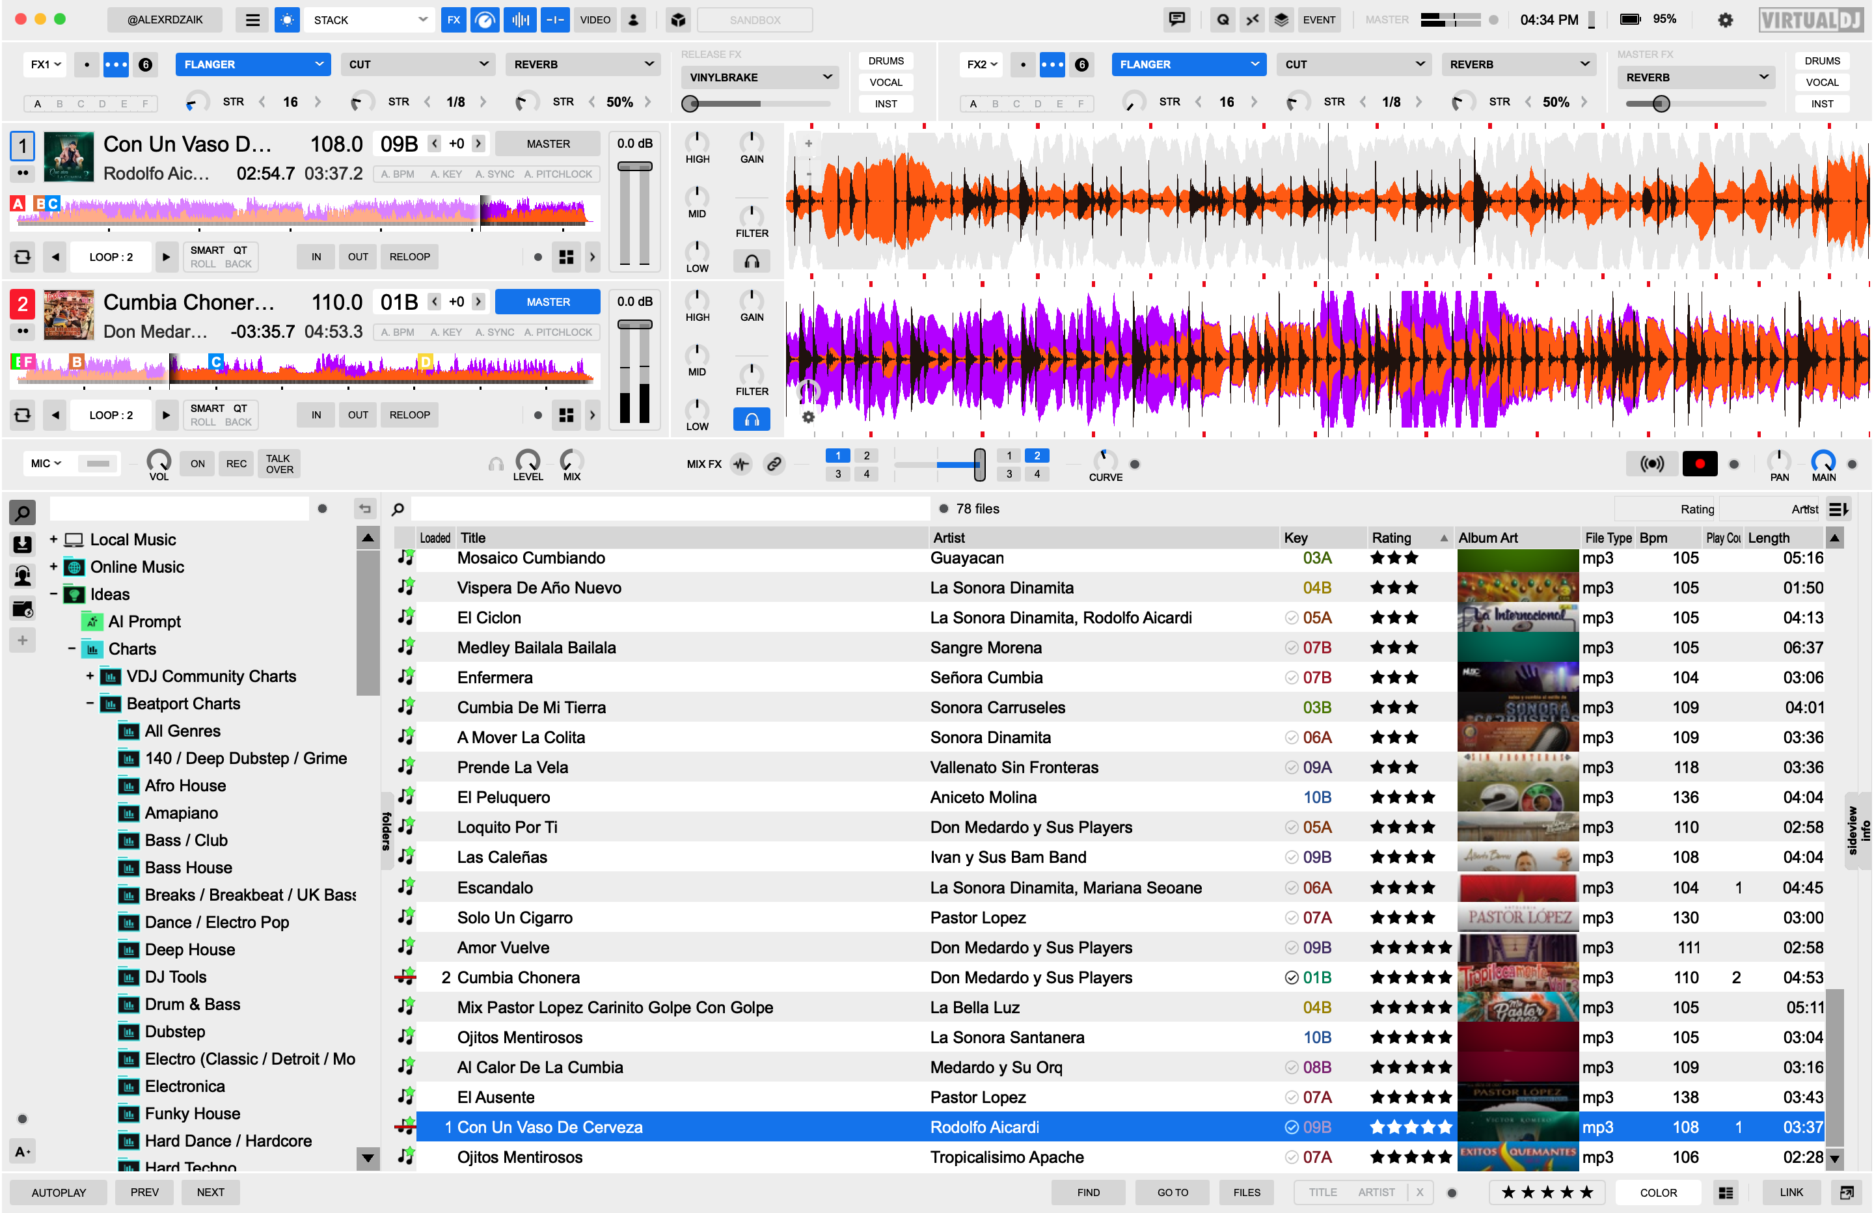
Task: Click deck 2 headphone cue button
Action: click(751, 419)
